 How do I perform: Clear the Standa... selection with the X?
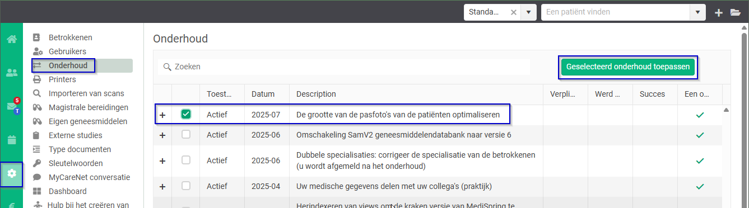click(x=513, y=12)
